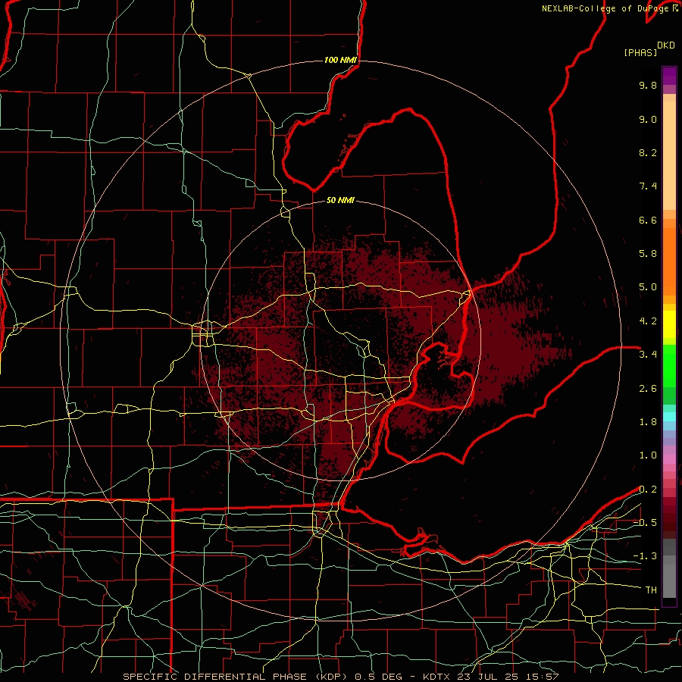The width and height of the screenshot is (682, 682).
Task: Click the -0.5 legend value
Action: click(645, 523)
